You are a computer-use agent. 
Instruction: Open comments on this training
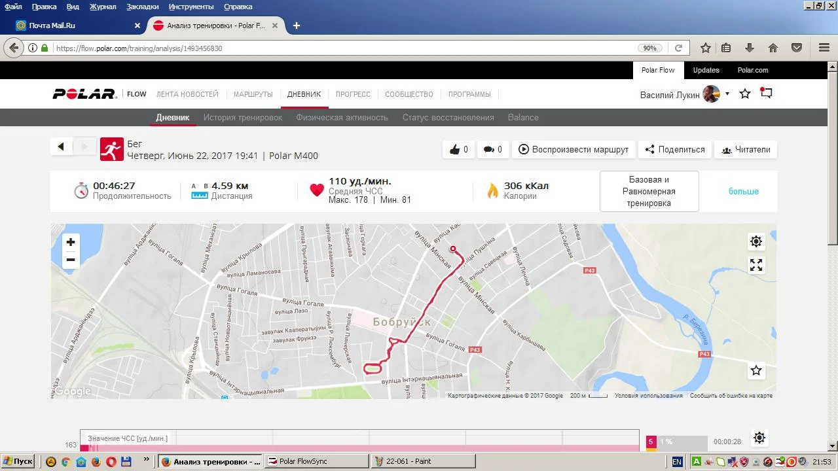(492, 149)
